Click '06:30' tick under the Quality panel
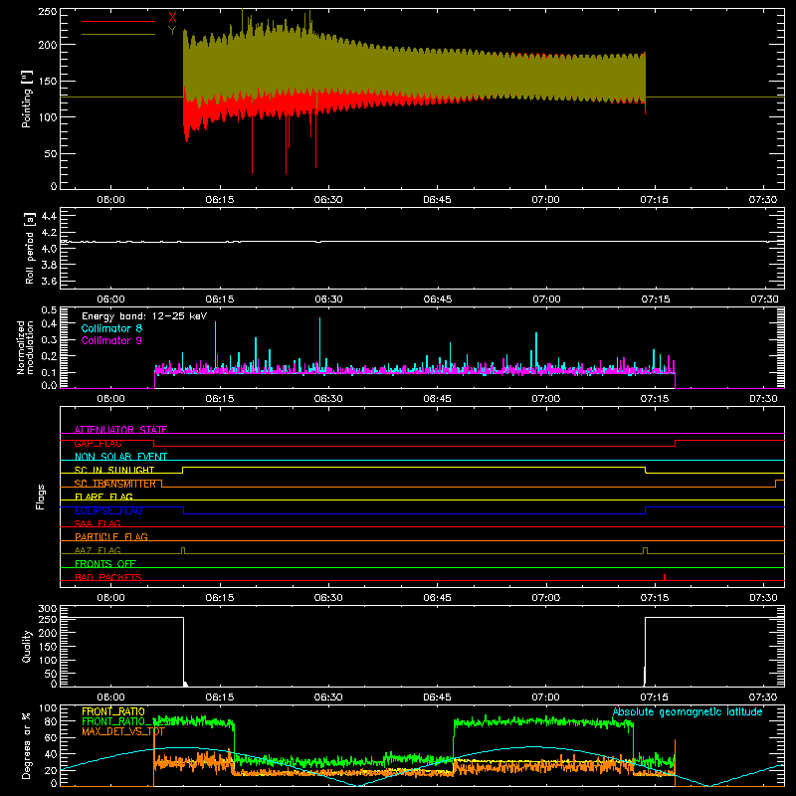Image resolution: width=796 pixels, height=796 pixels. click(328, 697)
